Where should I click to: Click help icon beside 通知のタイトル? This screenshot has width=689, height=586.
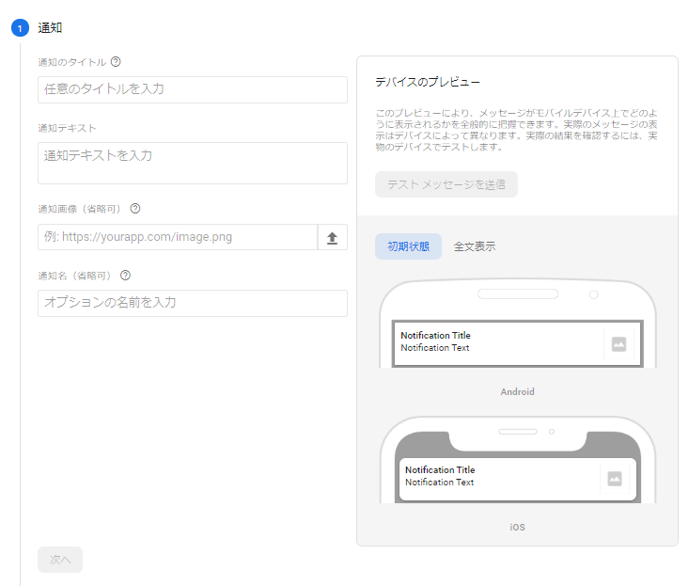tap(116, 62)
